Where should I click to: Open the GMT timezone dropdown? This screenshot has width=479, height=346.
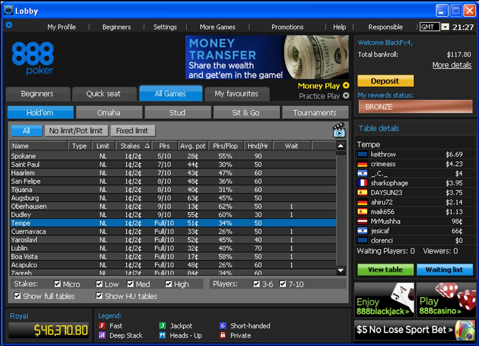tap(445, 27)
